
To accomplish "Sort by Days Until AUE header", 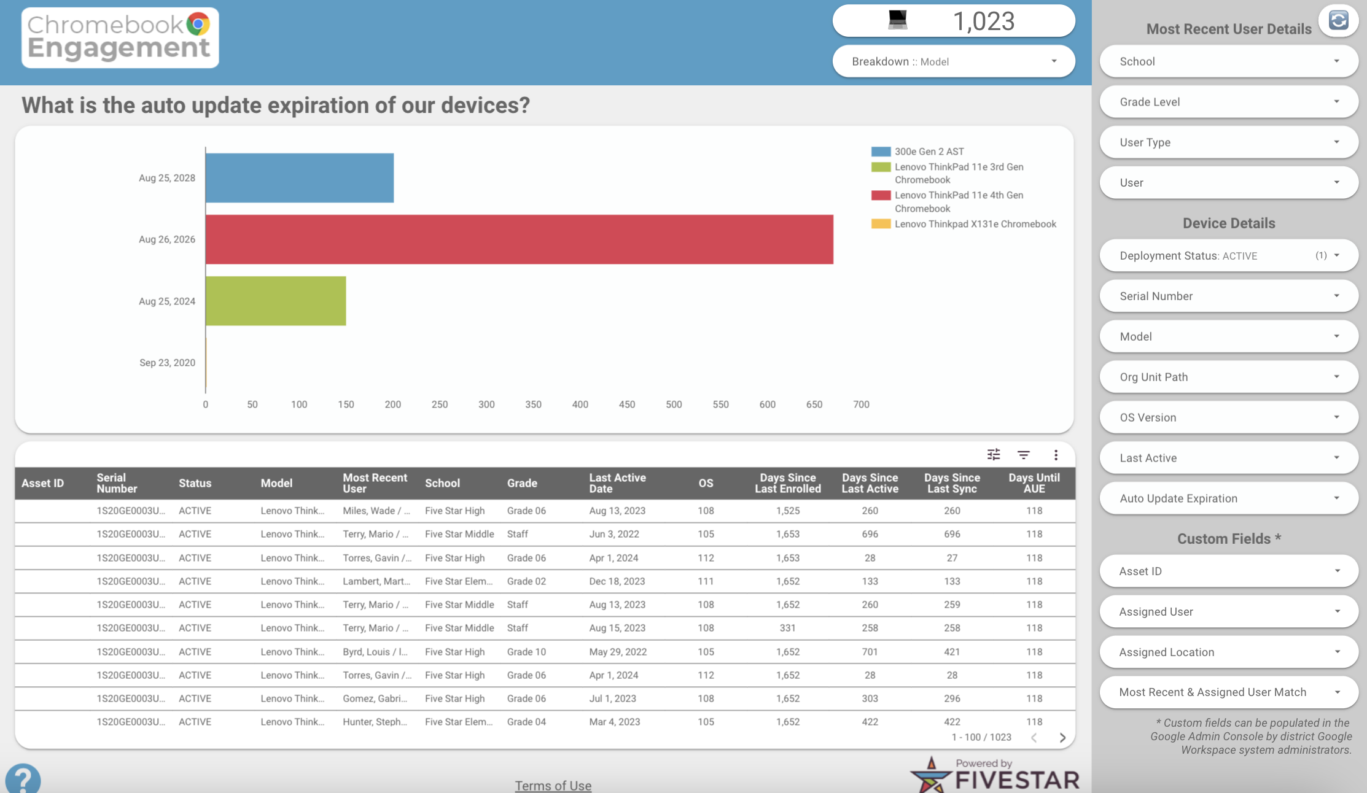I will tap(1034, 483).
